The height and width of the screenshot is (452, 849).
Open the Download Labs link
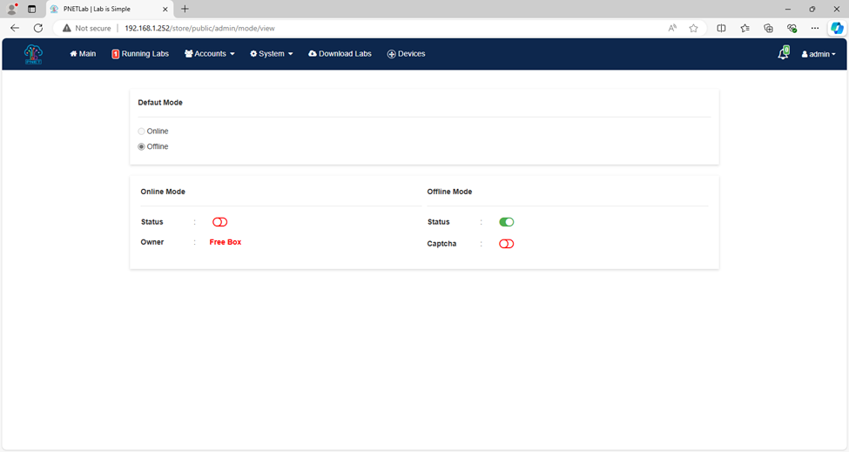click(x=340, y=54)
